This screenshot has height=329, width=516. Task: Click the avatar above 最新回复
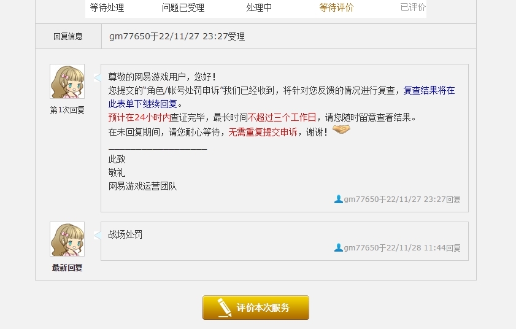tap(67, 239)
